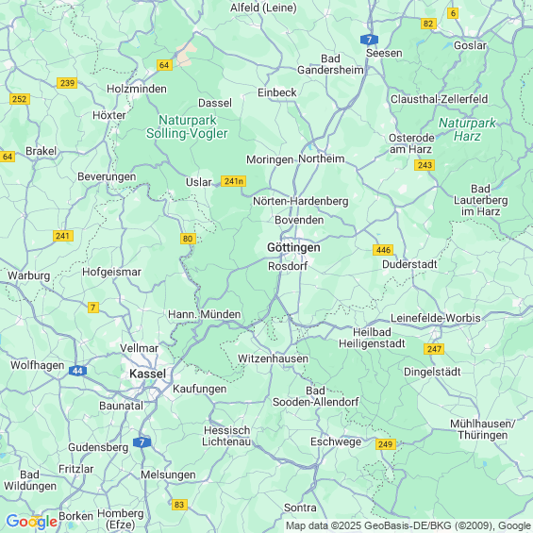Select the Göttingen city label
The height and width of the screenshot is (533, 533).
(x=293, y=247)
